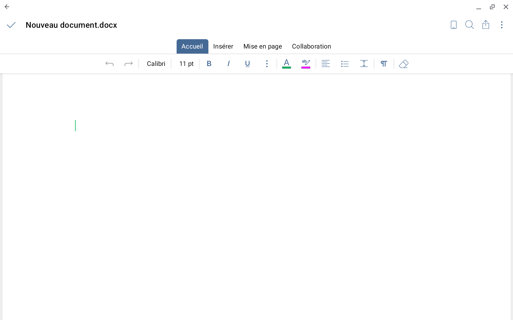Select the Accueil tab
The height and width of the screenshot is (320, 513).
(192, 46)
